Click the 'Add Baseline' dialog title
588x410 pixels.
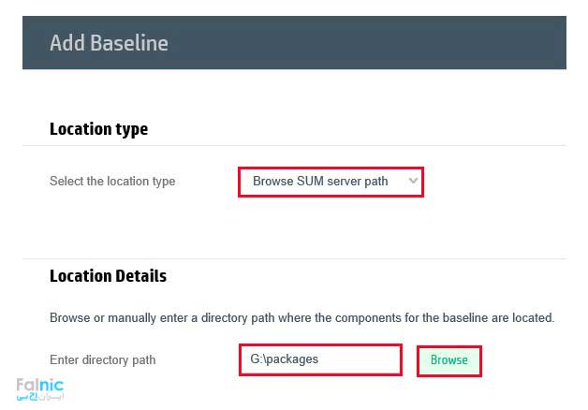coord(108,43)
